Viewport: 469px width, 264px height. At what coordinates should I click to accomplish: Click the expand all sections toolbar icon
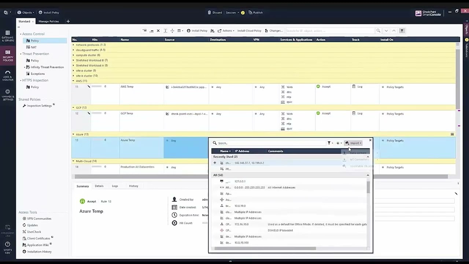coord(165,31)
